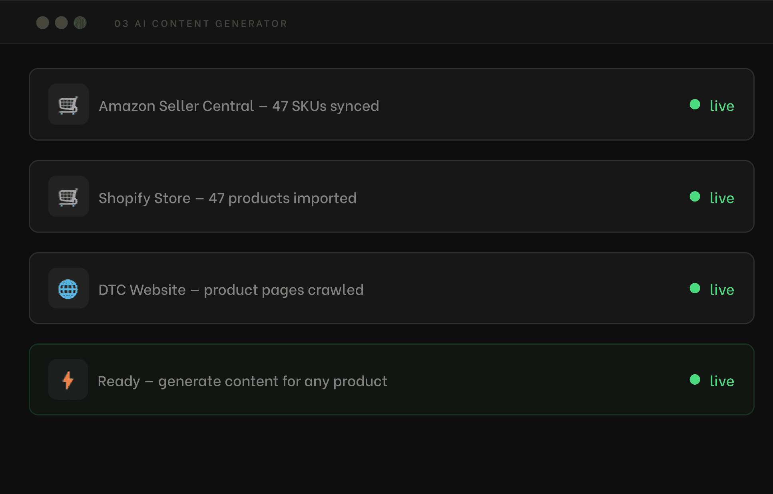Click the cart icon beside Amazon Seller Central
773x494 pixels.
68,105
